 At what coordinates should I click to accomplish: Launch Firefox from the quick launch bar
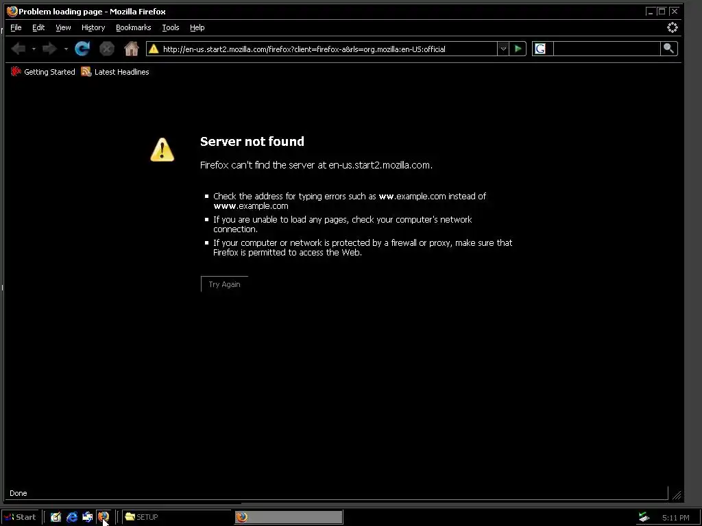(104, 517)
